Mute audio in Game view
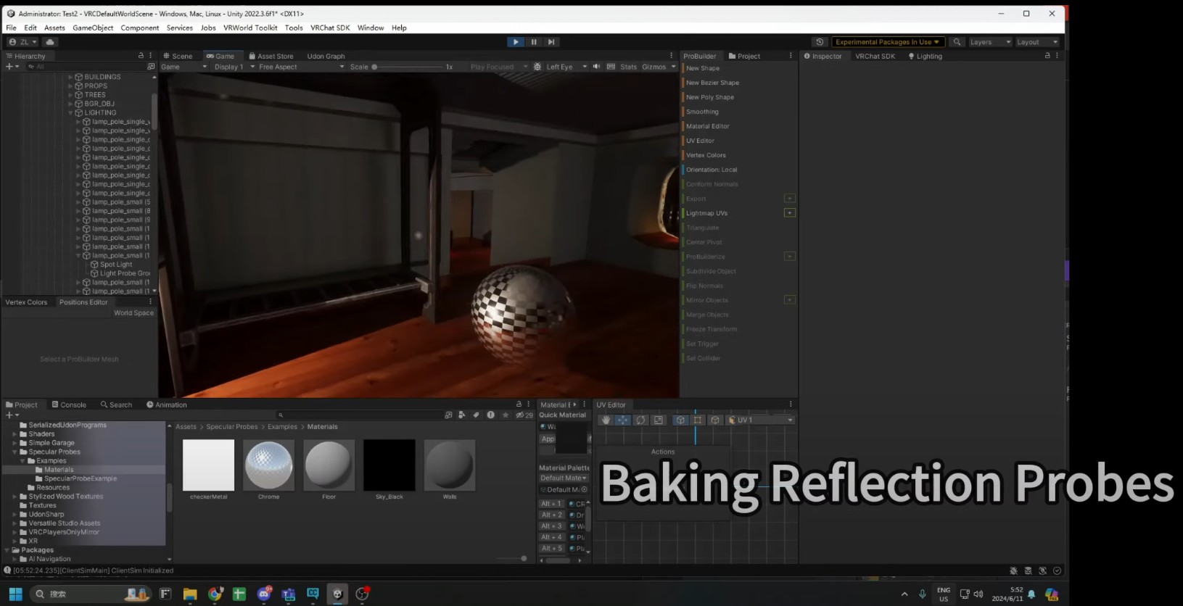The width and height of the screenshot is (1183, 606). [596, 67]
